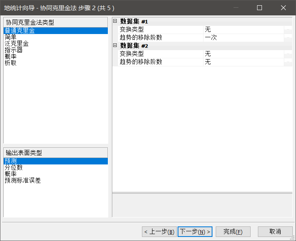This screenshot has width=296, height=241.
Task: Maximize the 地统计向导 window
Action: coord(260,8)
